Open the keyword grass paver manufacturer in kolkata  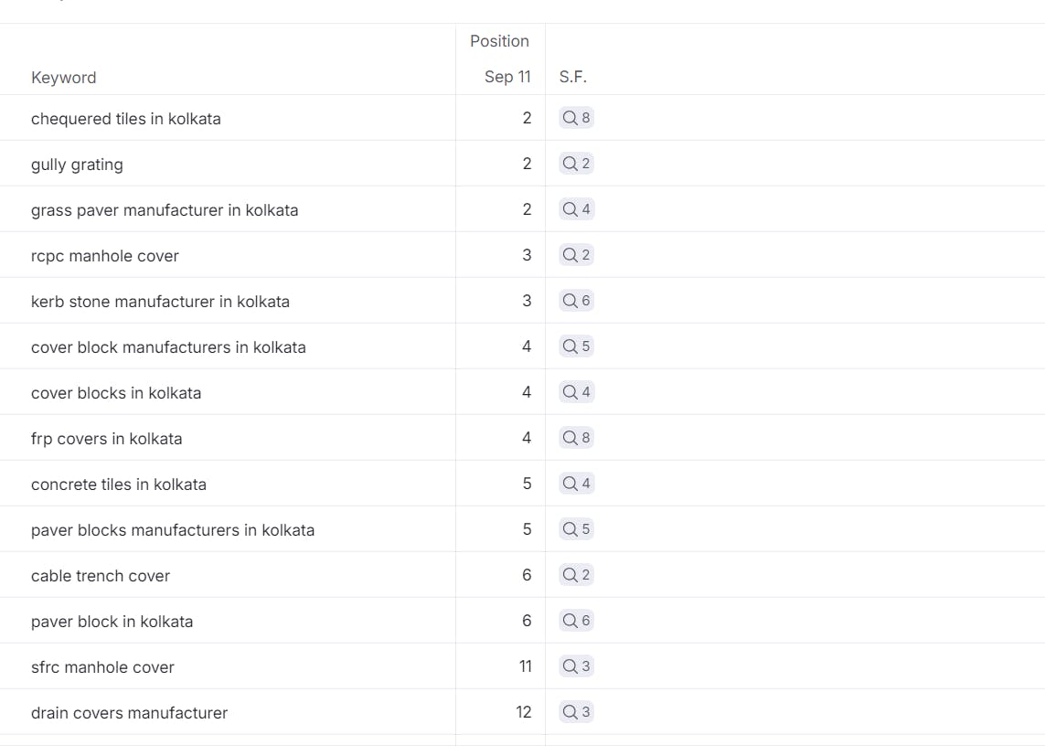click(165, 210)
